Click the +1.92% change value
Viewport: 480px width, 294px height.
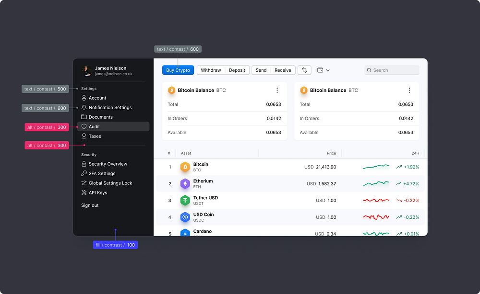[411, 167]
